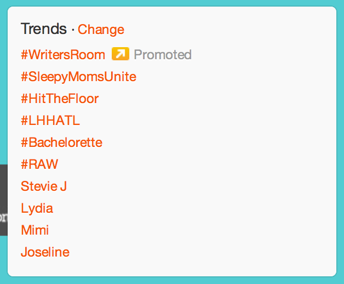
Task: Click the dark gray panel at left edge
Action: click(4, 200)
